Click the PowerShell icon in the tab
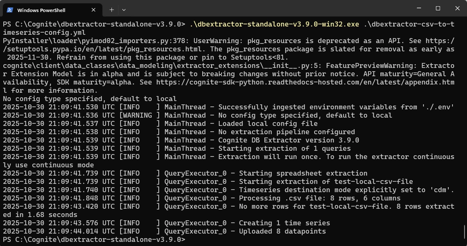Screen dimensions: 467x246 10,10
